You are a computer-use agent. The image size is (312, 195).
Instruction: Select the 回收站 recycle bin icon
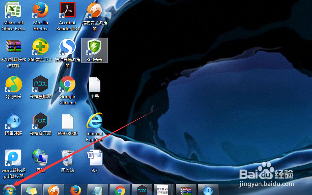tap(68, 161)
